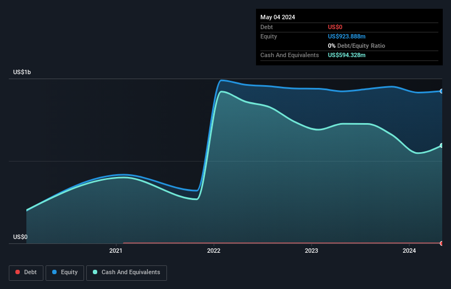Toggle the Cash And Equivalents legend button
The image size is (451, 289).
(126, 273)
